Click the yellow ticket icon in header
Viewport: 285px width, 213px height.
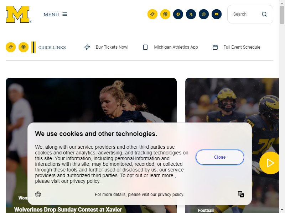pyautogui.click(x=152, y=14)
